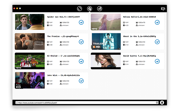
Task: Toggle the checkmark for The Promise video
Action: coord(81,42)
